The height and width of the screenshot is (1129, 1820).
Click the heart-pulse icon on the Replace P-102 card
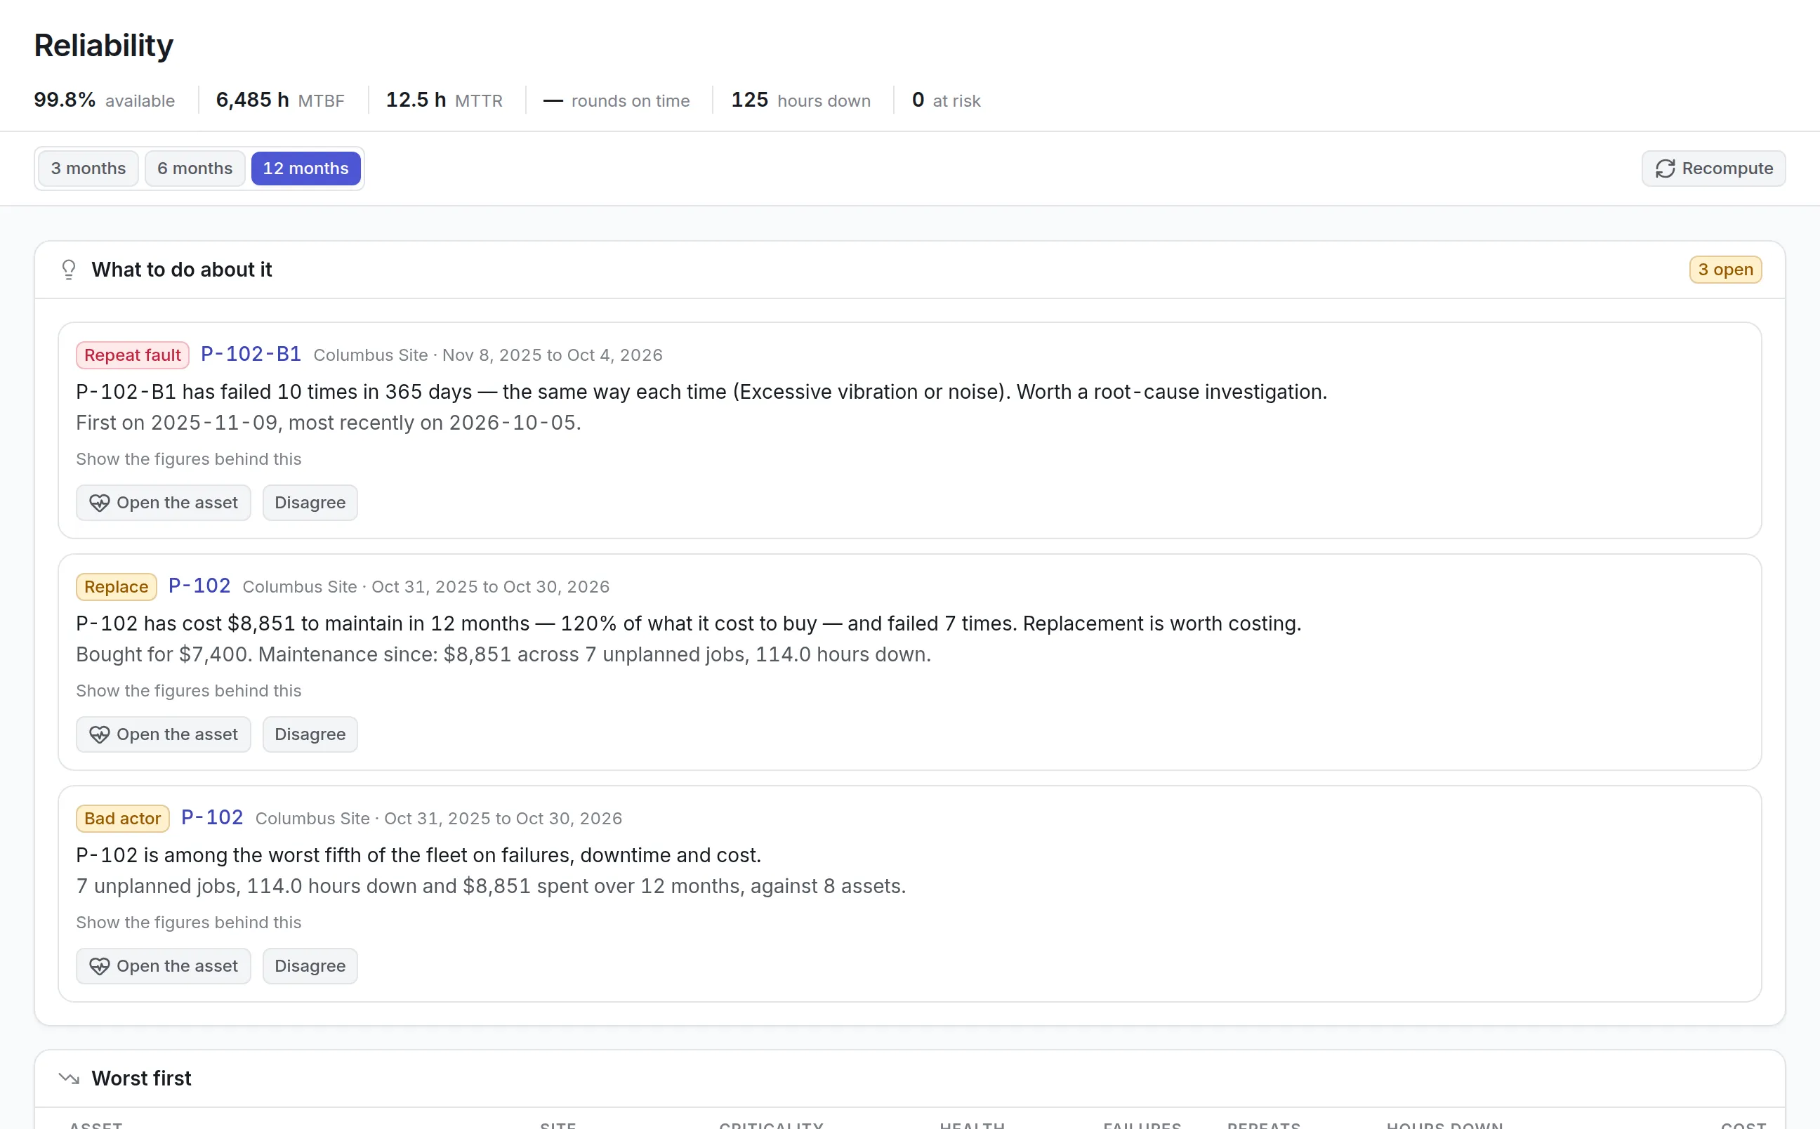[x=99, y=734]
